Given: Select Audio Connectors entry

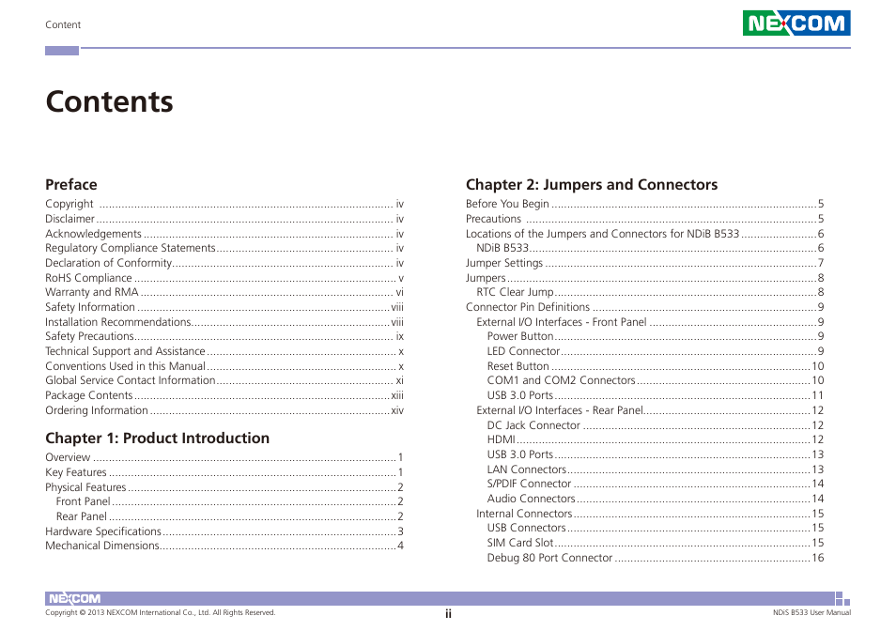Looking at the screenshot, I should pos(656,499).
